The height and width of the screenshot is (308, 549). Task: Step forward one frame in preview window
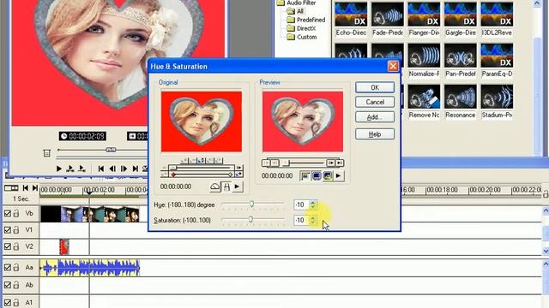pyautogui.click(x=124, y=169)
